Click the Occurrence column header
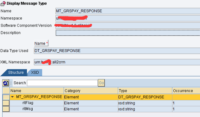The image size is (200, 117). click(x=186, y=91)
